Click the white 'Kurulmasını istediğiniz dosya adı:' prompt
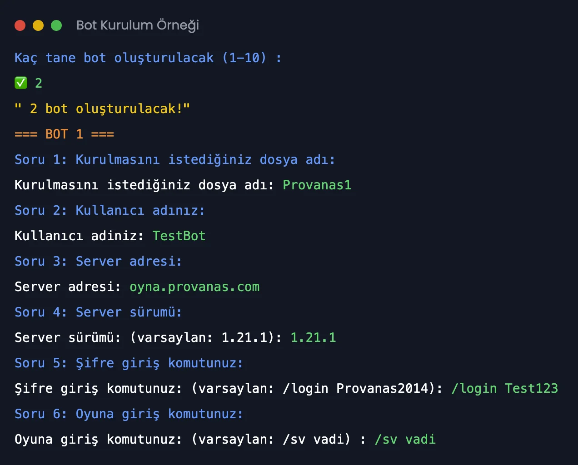This screenshot has width=578, height=465. 144,185
